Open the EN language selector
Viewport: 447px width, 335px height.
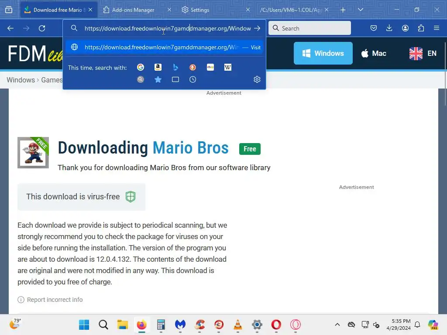[x=423, y=53]
